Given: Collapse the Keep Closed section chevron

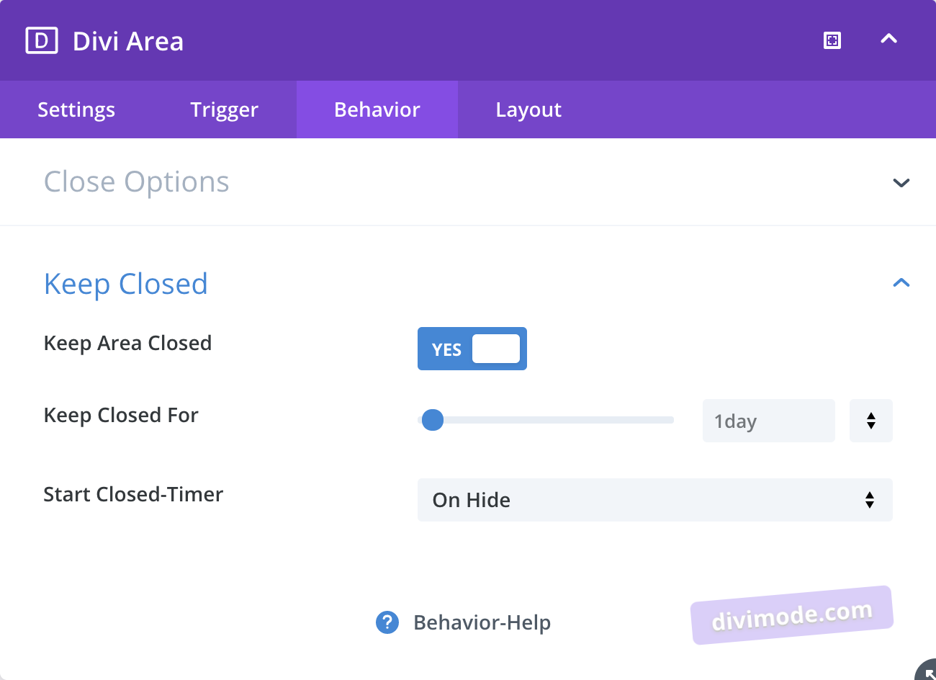Looking at the screenshot, I should 901,283.
